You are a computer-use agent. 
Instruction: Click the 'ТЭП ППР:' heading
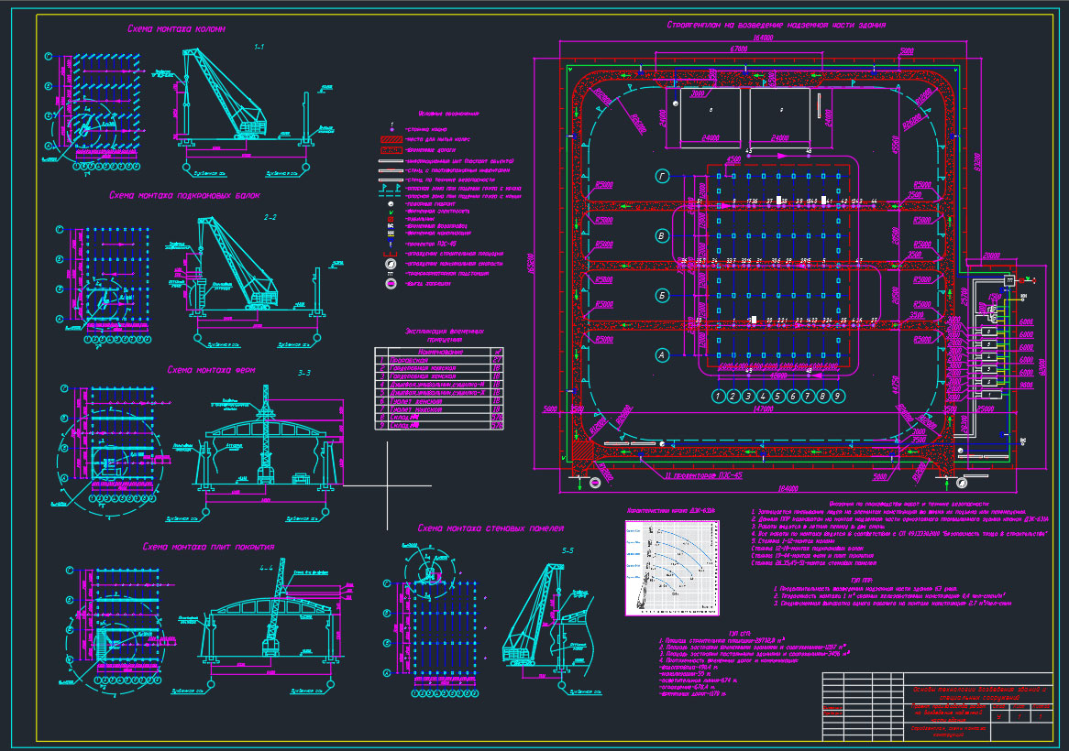863,580
